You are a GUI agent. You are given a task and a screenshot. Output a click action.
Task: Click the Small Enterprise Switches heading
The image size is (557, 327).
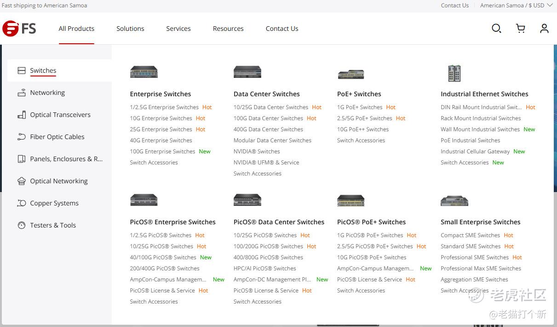(x=480, y=222)
